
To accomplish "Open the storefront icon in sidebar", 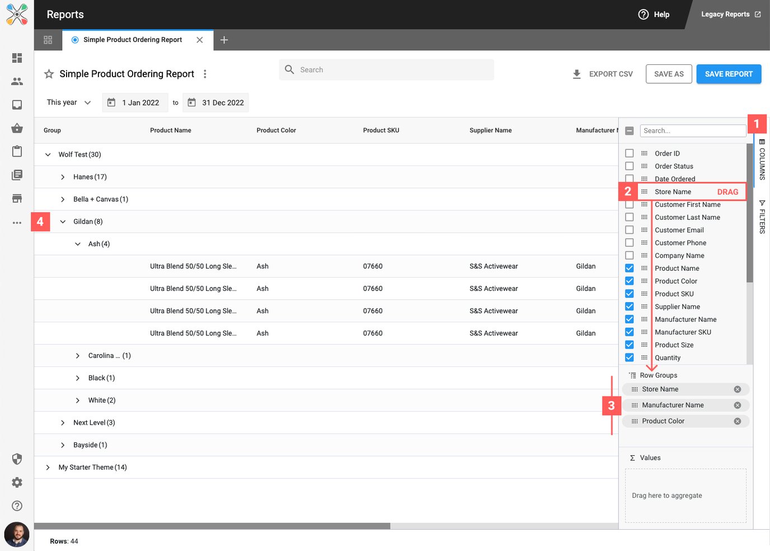I will point(17,199).
